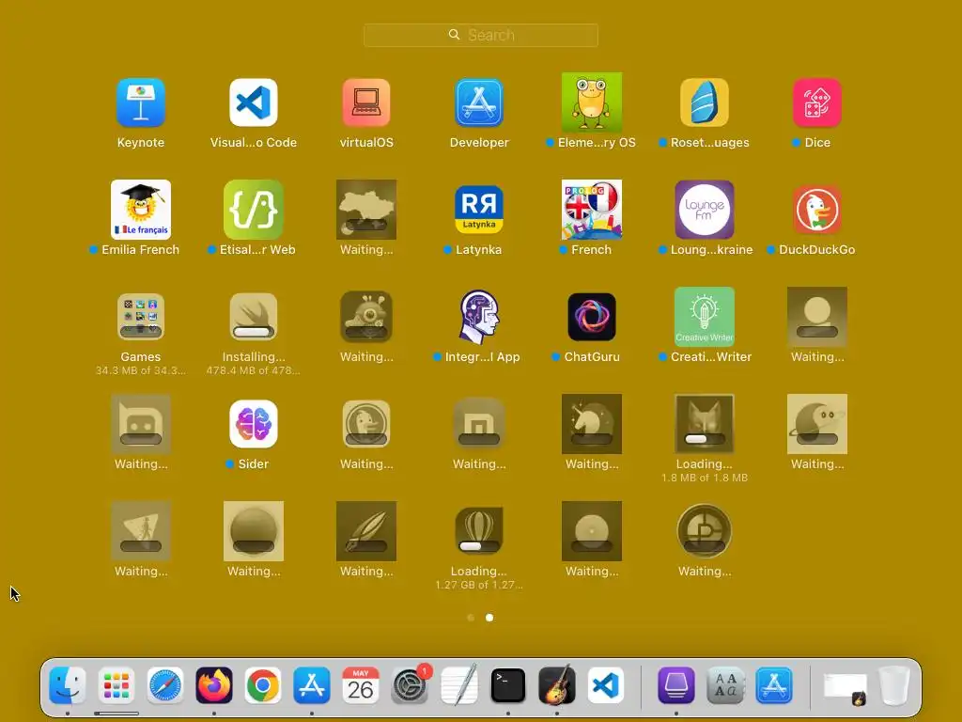Open the Developer app in Launchpad grid
962x722 pixels.
coord(479,102)
